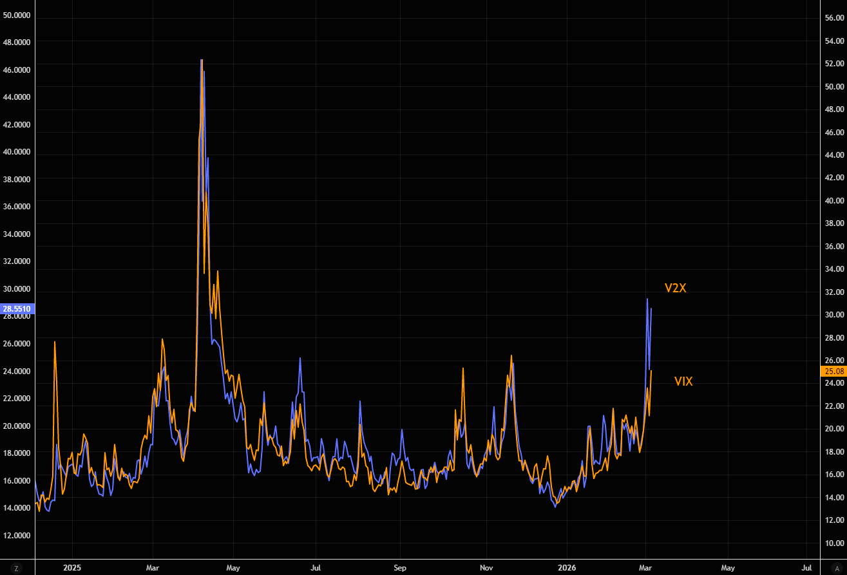Screen dimensions: 847x575
Task: Click 40.00 on the right price scale
Action: (833, 201)
